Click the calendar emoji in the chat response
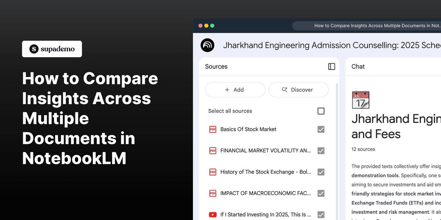 pyautogui.click(x=361, y=100)
